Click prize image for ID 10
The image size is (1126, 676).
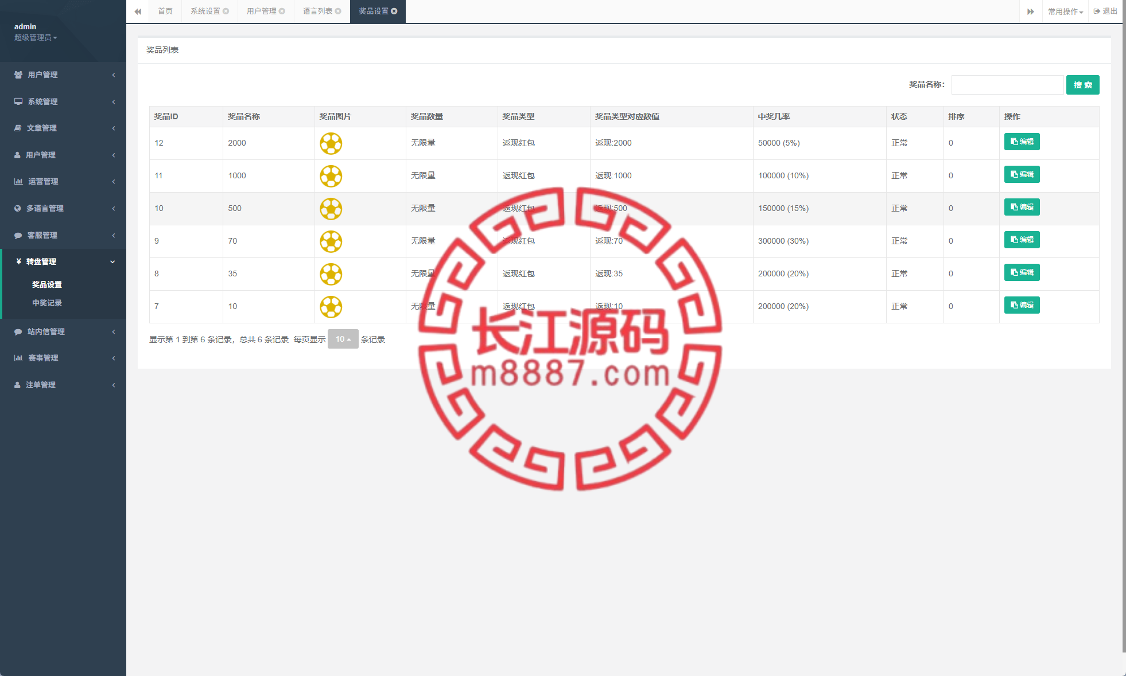[x=331, y=209]
